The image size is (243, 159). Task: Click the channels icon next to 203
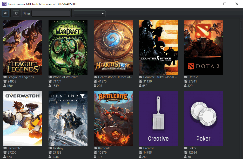click(x=95, y=86)
